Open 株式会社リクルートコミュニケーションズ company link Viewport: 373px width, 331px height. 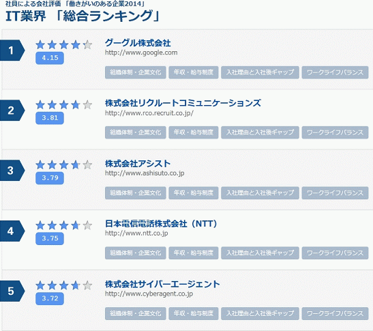coord(183,103)
